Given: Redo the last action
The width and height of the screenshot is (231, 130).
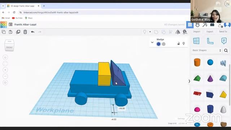Looking at the screenshot, I should tap(40, 32).
